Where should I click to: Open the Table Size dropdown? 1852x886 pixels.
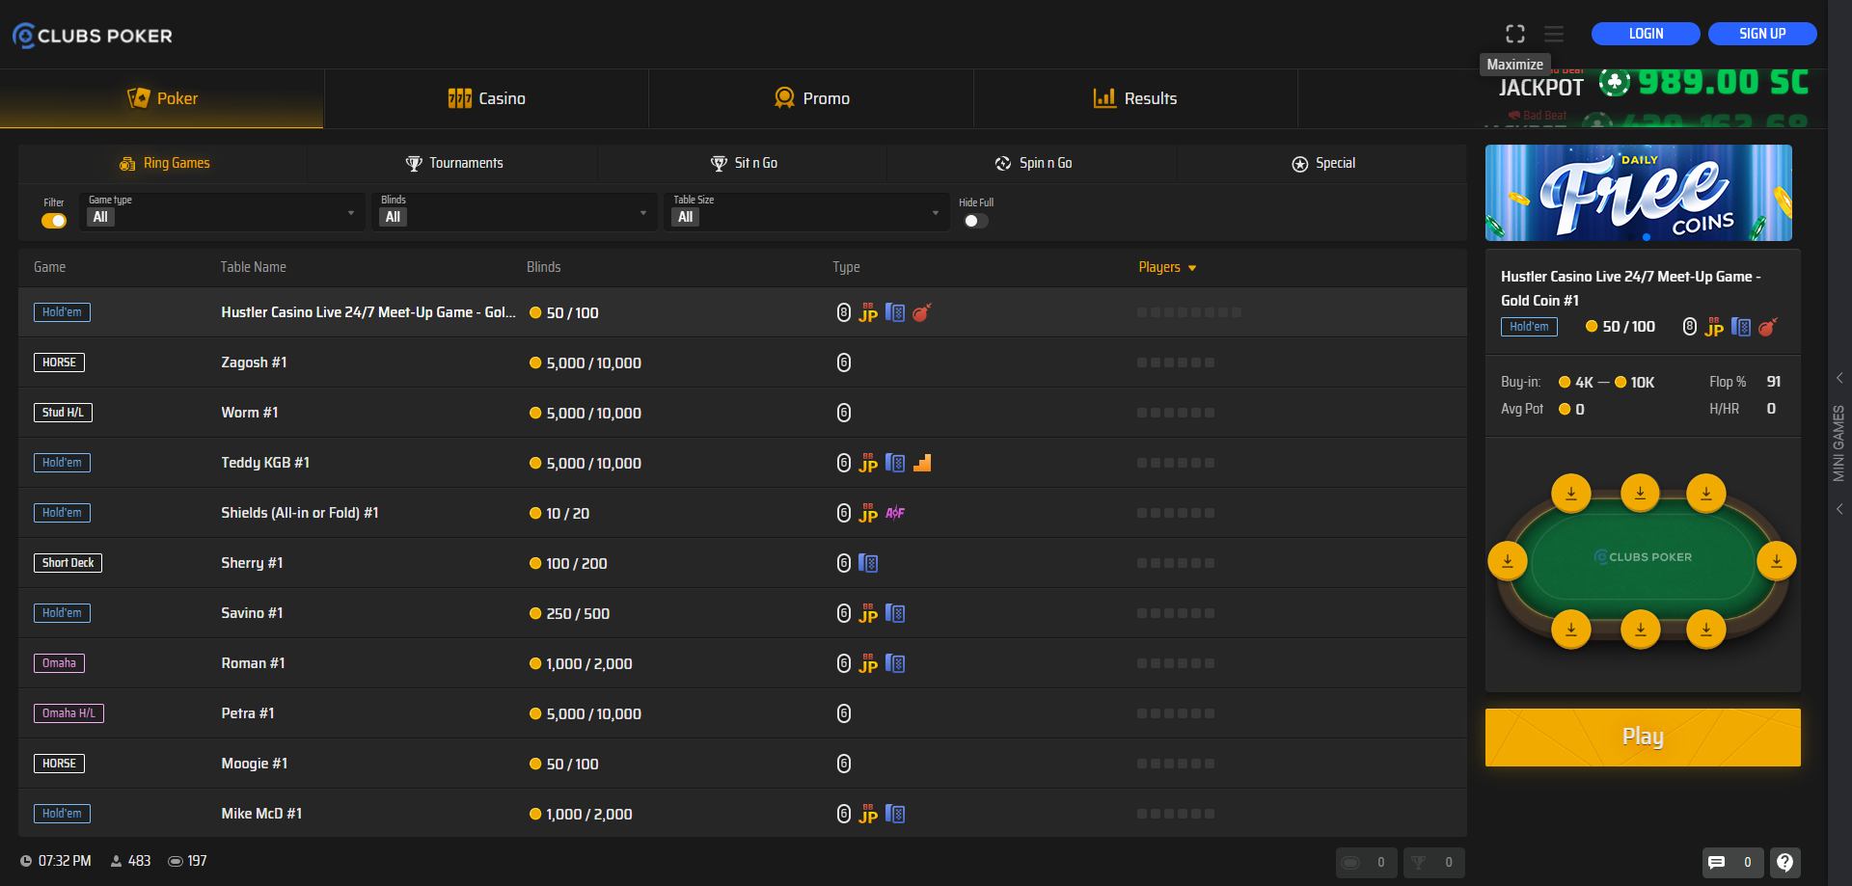coord(807,212)
